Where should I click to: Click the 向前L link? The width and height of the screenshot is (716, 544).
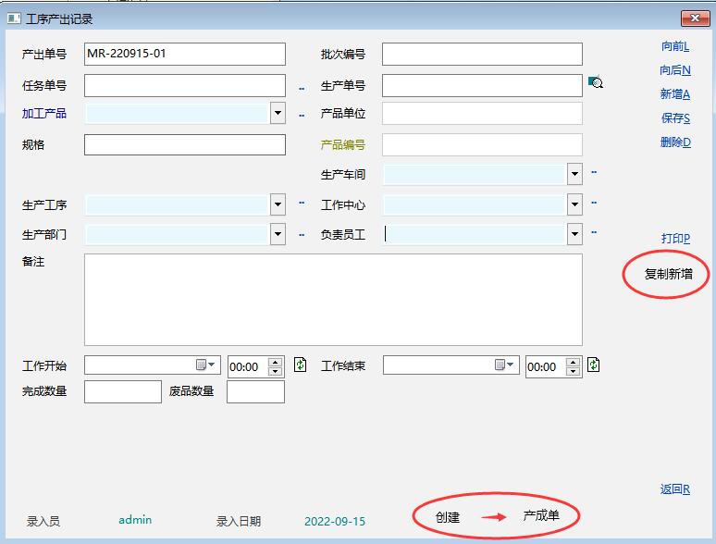pyautogui.click(x=675, y=46)
